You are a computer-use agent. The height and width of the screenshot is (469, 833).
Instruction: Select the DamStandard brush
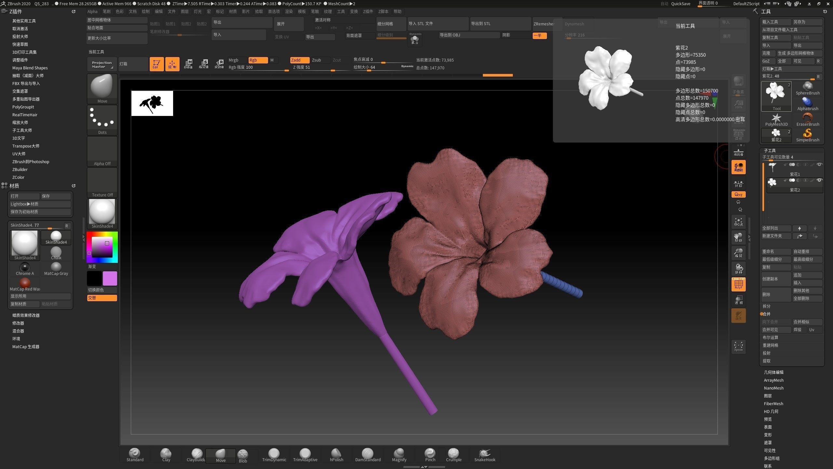(x=368, y=455)
